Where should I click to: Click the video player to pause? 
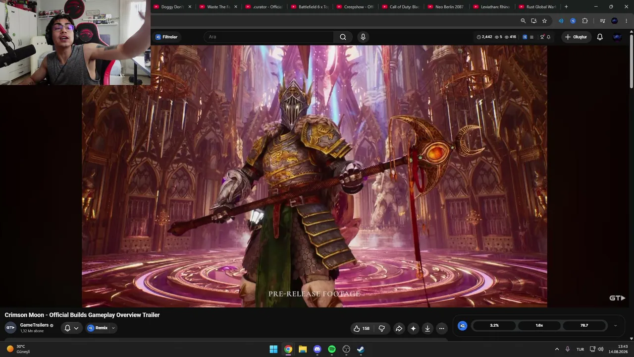[315, 176]
